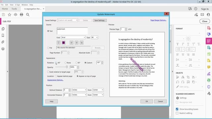Click the watermark text input box
The image size is (212, 119).
(x=72, y=31)
